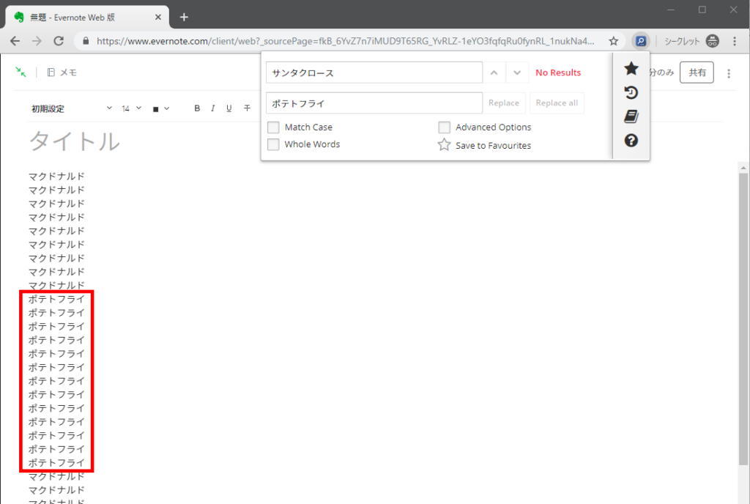Close the Evernote Web tab
The height and width of the screenshot is (504, 750).
[x=158, y=17]
